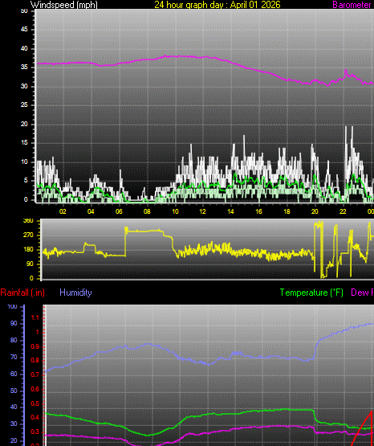374x446 pixels.
Task: Click the '70' humidity axis value
Action: coord(14,357)
